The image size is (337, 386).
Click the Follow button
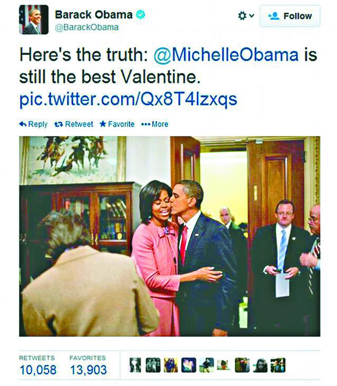coord(290,16)
